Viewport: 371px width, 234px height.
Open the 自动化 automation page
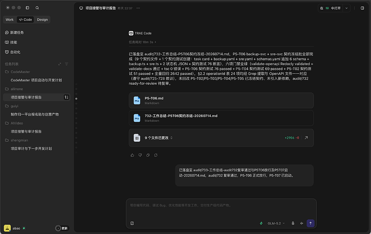tap(13, 52)
